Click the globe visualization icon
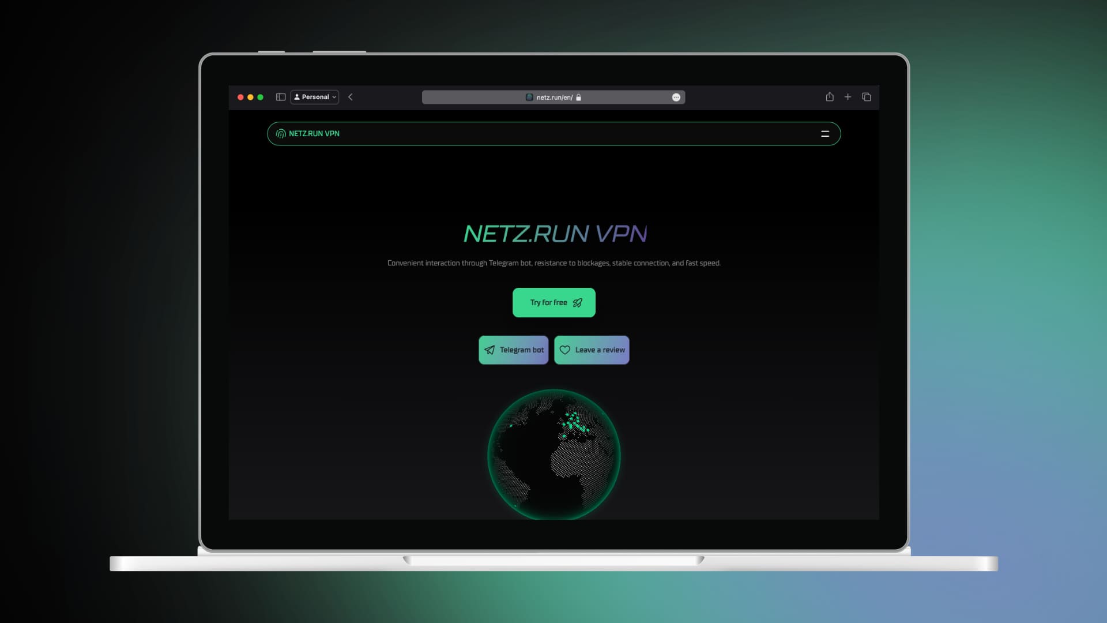 tap(553, 454)
